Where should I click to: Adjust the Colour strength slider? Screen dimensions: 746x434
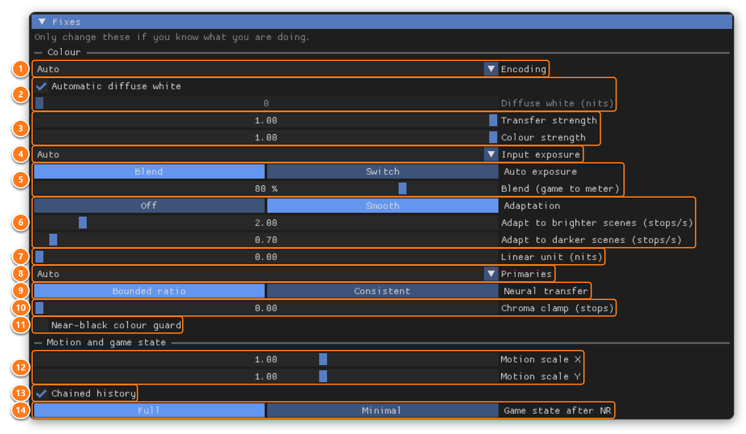pyautogui.click(x=266, y=137)
